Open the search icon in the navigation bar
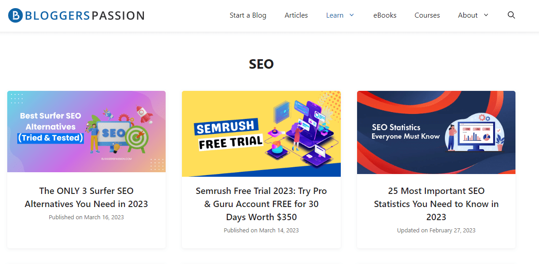Viewport: 539px width, 264px height. (x=511, y=15)
